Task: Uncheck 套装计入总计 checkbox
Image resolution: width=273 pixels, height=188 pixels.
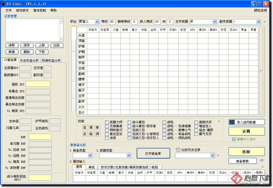Action: pyautogui.click(x=234, y=139)
